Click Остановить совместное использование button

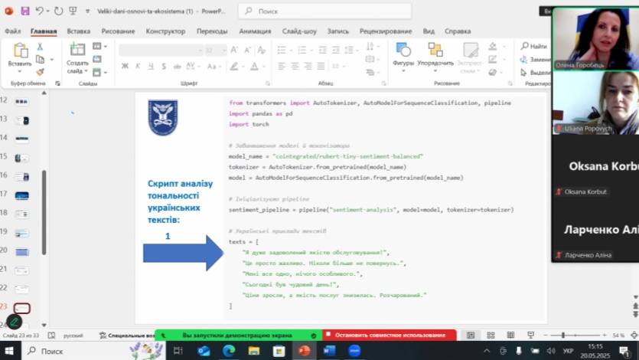click(x=390, y=335)
